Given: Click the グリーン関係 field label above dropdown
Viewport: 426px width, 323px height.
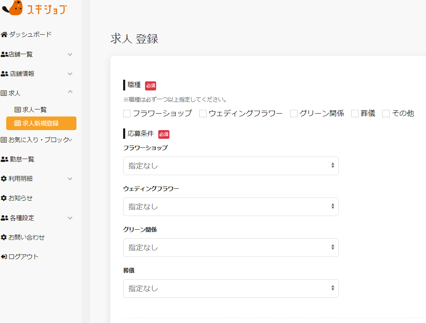Looking at the screenshot, I should 140,230.
